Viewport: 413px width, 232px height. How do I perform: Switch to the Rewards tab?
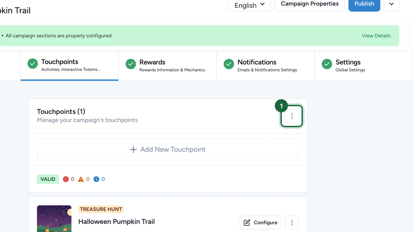click(168, 66)
